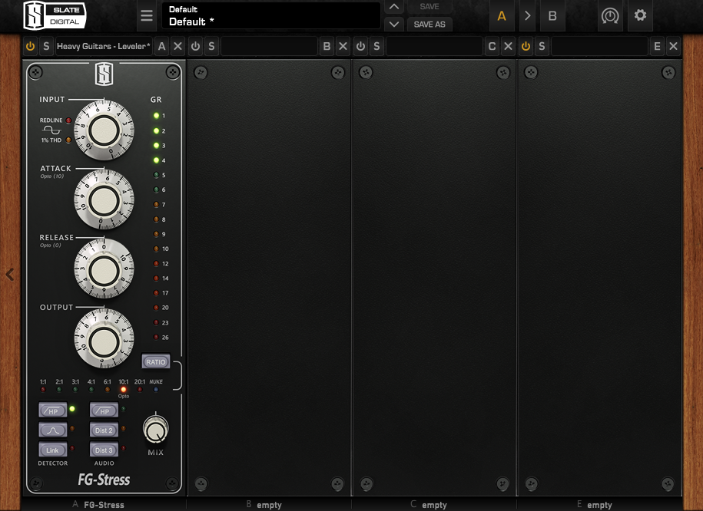Toggle the detector bell filter button
703x511 pixels.
pos(52,430)
